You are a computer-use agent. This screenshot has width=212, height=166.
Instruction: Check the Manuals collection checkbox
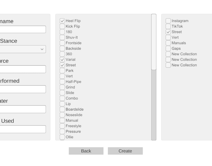coord(168,43)
